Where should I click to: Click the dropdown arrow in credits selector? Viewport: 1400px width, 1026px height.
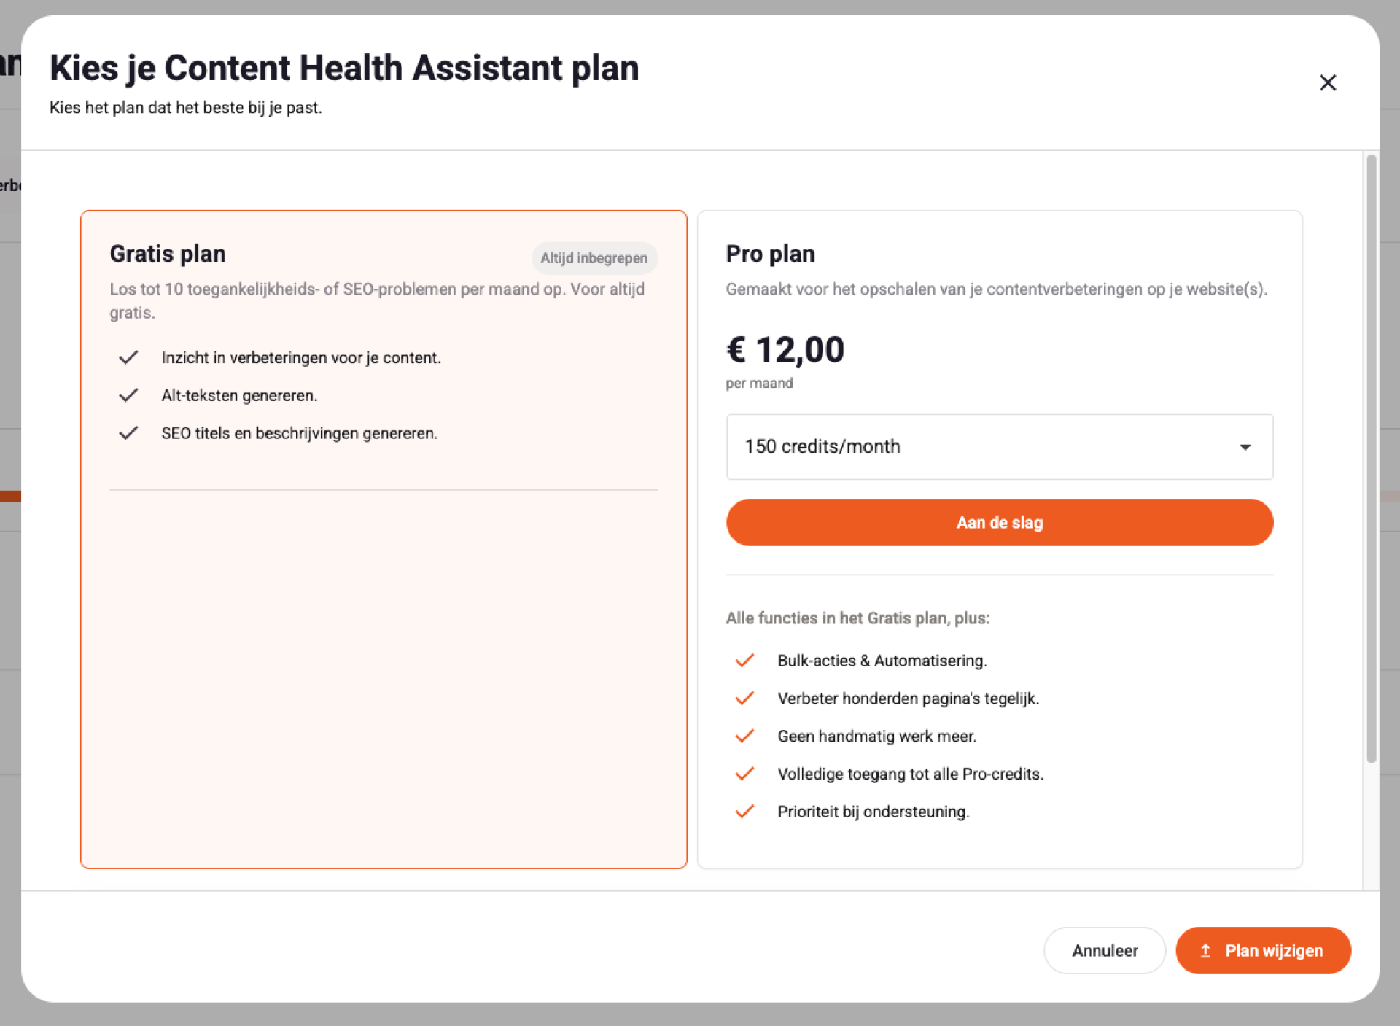tap(1245, 447)
